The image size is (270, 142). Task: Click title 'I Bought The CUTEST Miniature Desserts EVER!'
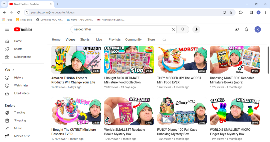tap(74, 132)
